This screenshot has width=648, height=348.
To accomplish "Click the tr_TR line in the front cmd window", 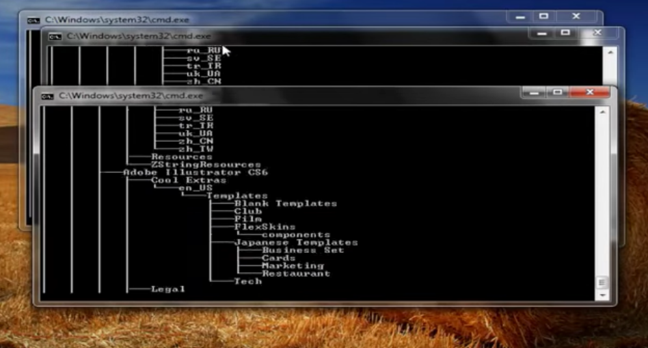I will [x=195, y=126].
